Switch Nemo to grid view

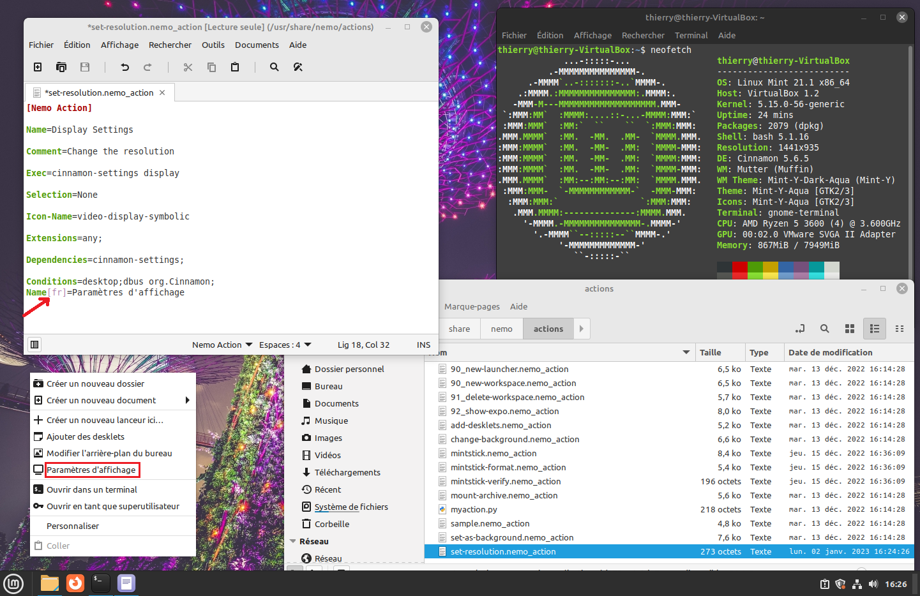[849, 329]
